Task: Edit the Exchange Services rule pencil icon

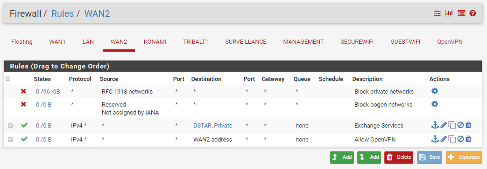Action: click(444, 125)
